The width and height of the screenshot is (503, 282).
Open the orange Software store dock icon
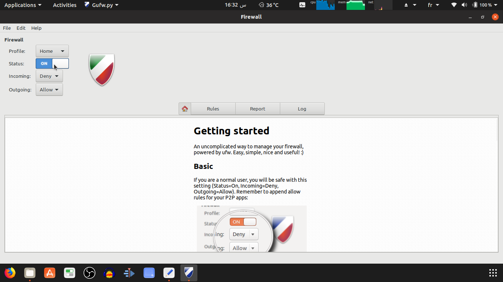pyautogui.click(x=50, y=273)
